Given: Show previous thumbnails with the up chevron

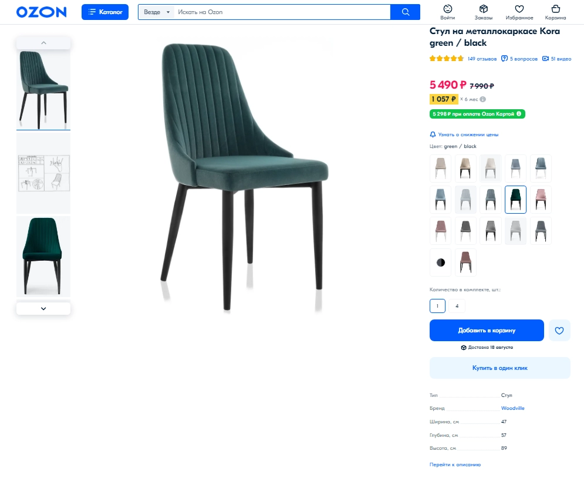Looking at the screenshot, I should pos(43,43).
